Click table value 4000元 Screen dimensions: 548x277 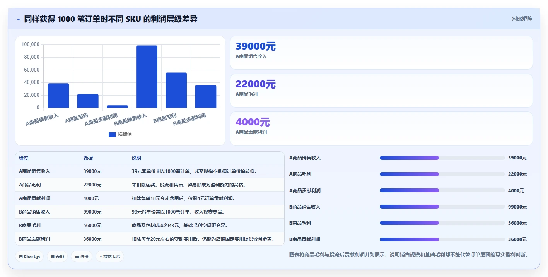(x=91, y=198)
